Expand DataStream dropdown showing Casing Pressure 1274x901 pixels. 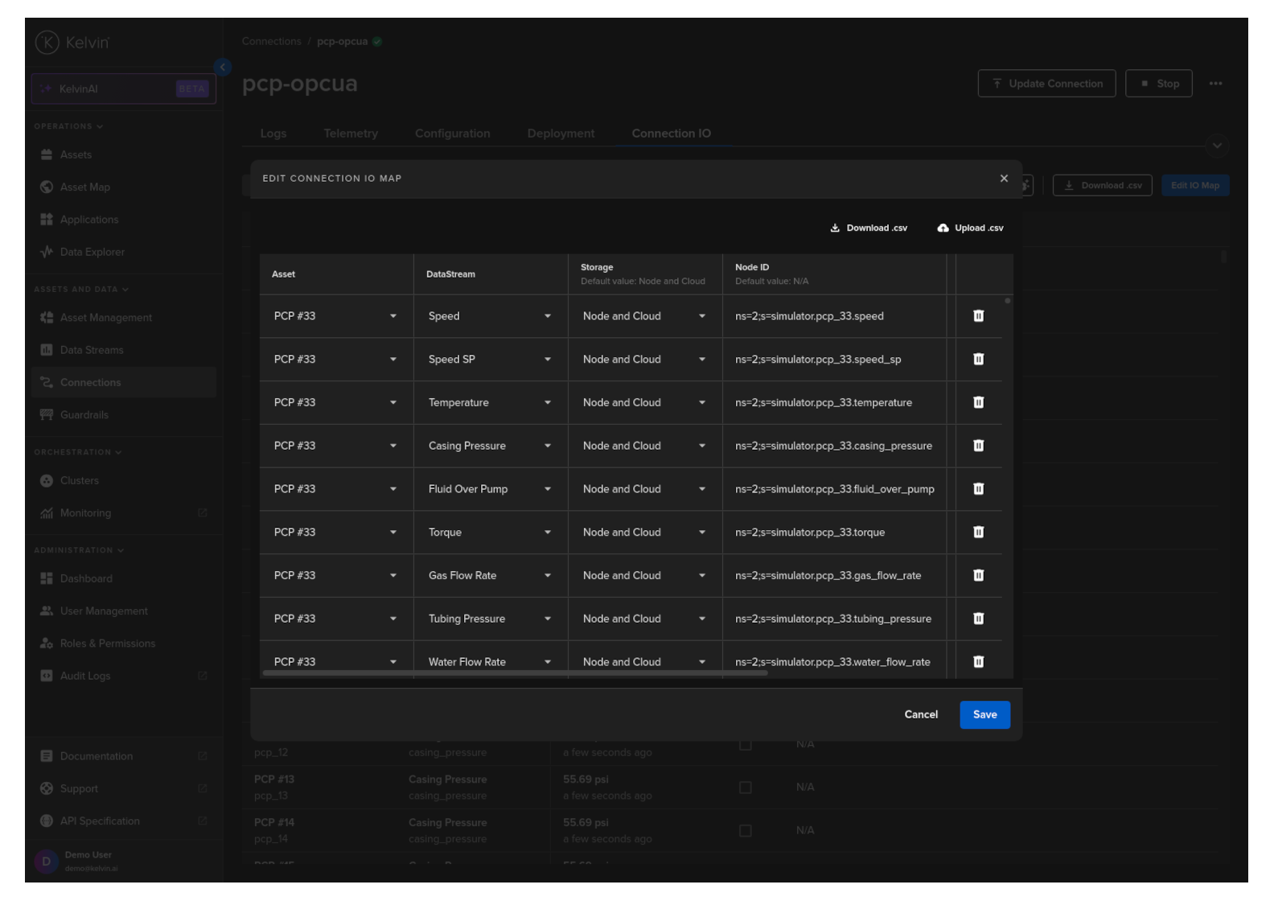pos(547,446)
